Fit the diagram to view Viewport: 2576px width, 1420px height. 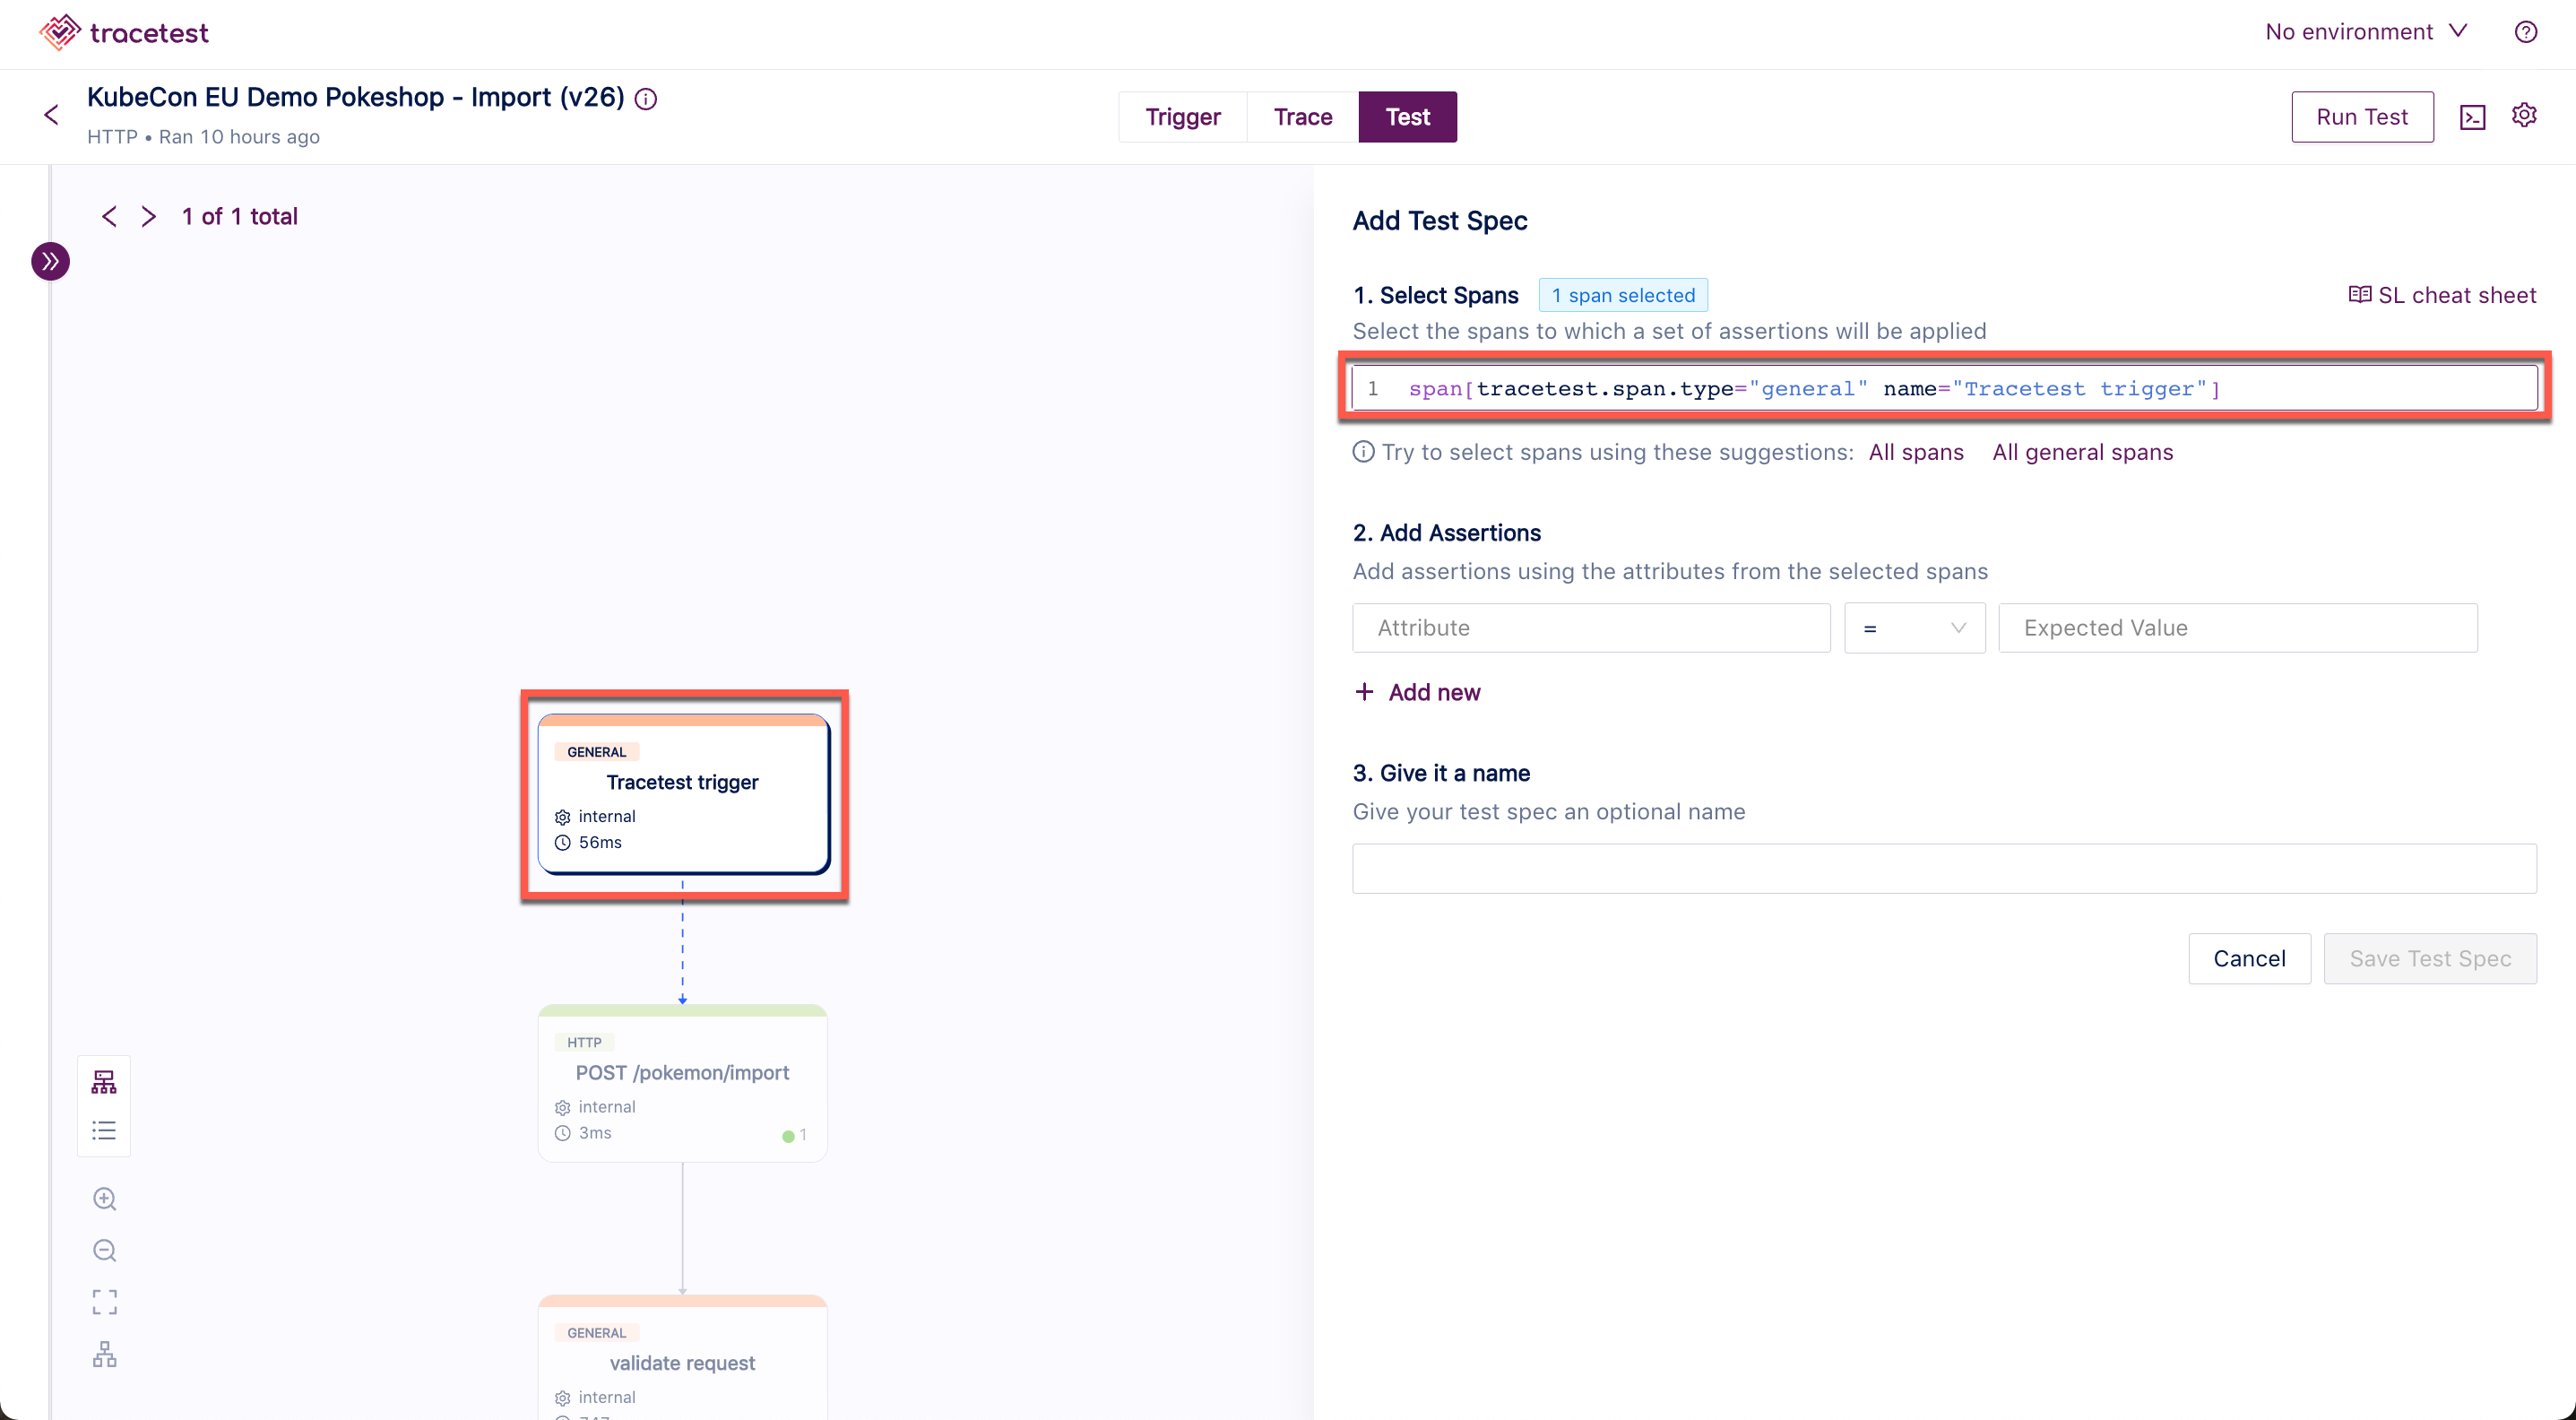point(104,1302)
